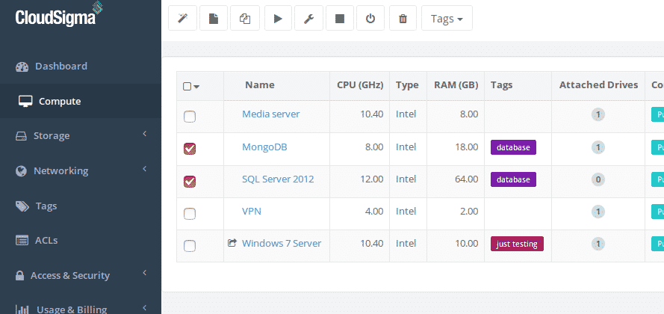Sort by the RAM (GB) column header
This screenshot has height=314, width=664.
pos(456,84)
